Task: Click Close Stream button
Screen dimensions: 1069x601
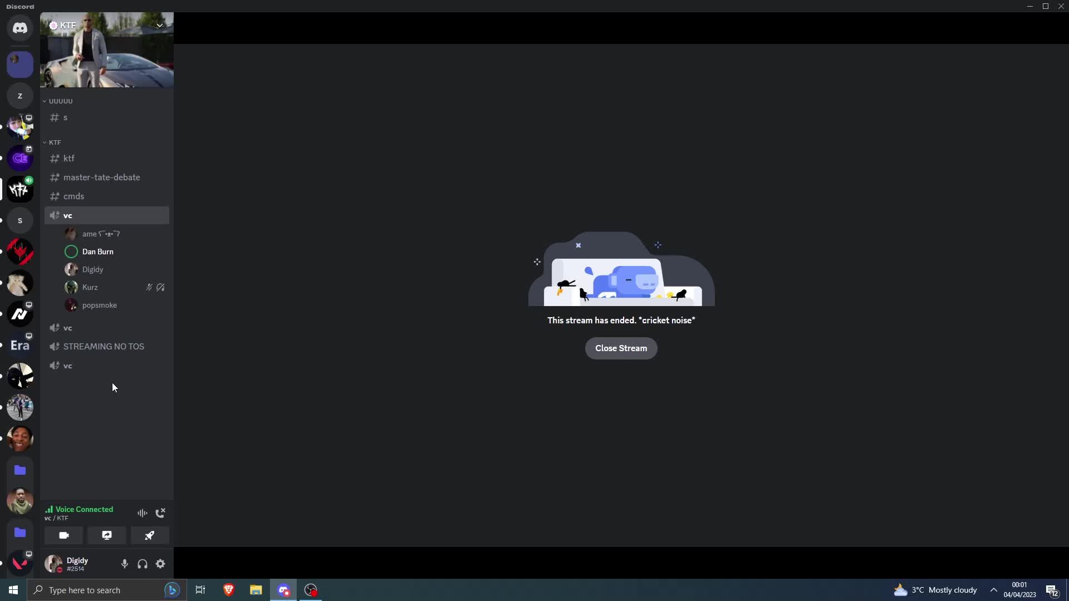Action: (x=621, y=348)
